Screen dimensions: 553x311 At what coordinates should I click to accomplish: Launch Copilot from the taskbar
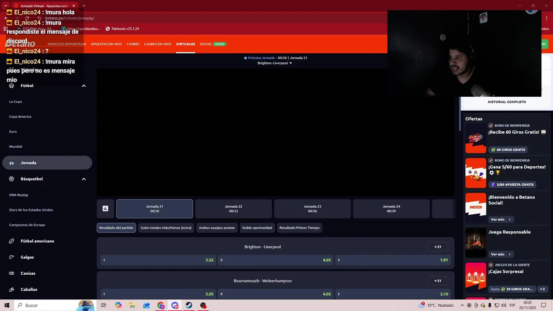[x=118, y=305]
